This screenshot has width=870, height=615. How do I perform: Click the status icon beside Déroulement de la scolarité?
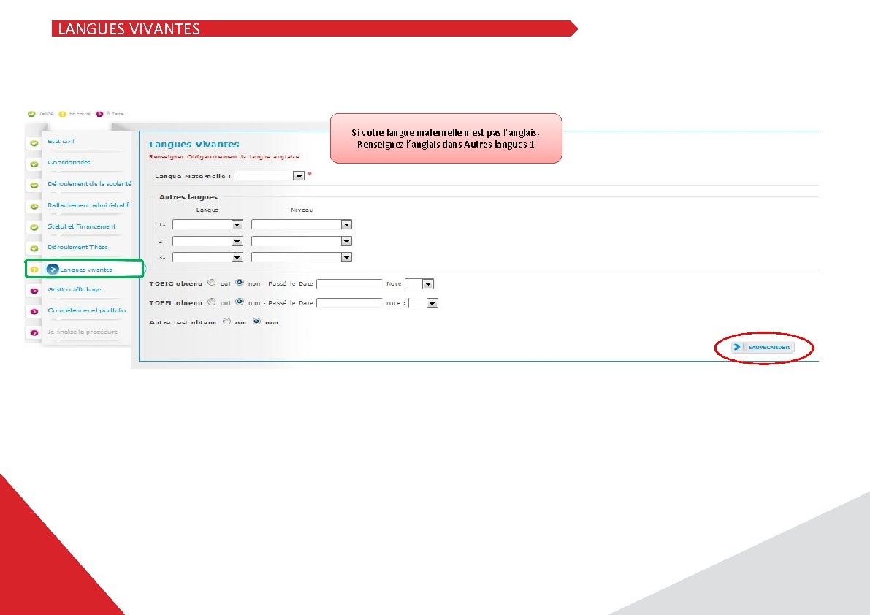34,186
